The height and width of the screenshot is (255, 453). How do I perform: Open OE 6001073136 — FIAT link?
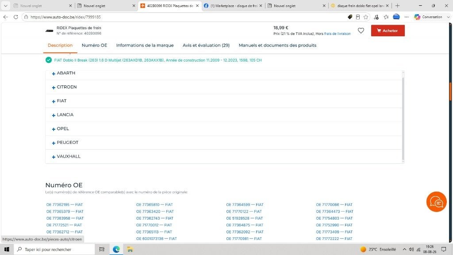(x=156, y=239)
